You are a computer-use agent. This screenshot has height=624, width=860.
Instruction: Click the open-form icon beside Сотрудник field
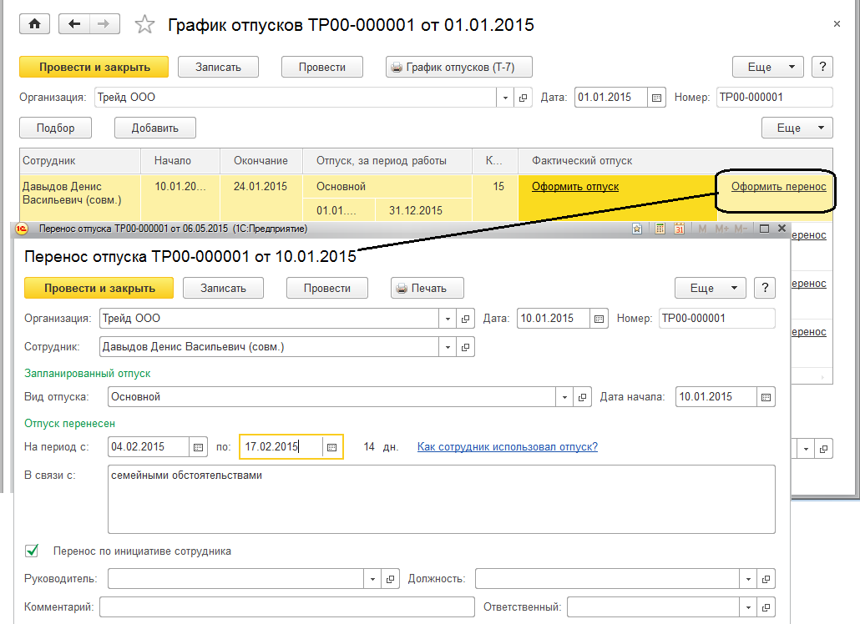pyautogui.click(x=466, y=347)
